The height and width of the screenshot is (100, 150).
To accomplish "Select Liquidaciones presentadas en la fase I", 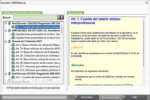I will 38,34.
